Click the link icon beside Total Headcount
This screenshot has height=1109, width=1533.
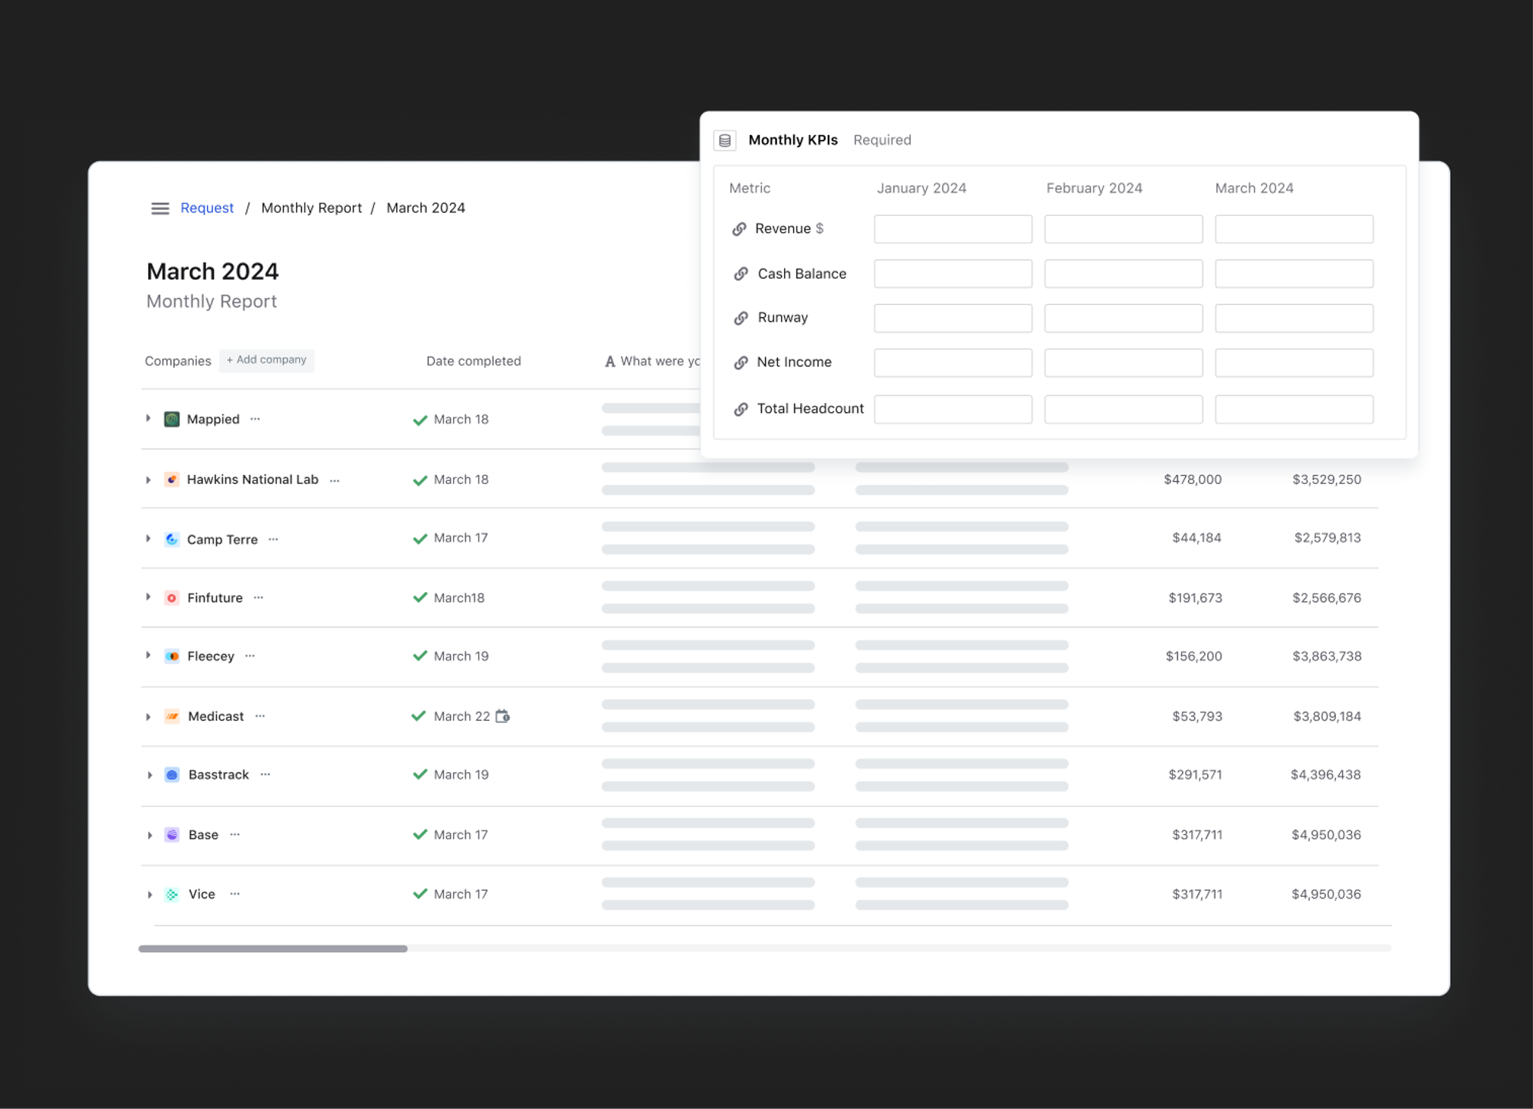coord(740,409)
